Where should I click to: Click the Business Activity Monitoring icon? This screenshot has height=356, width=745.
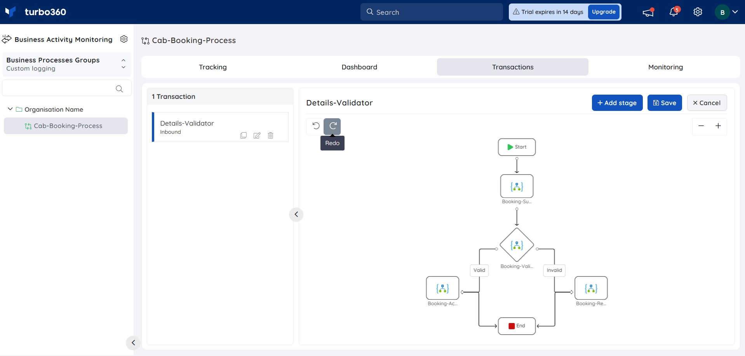(x=7, y=39)
